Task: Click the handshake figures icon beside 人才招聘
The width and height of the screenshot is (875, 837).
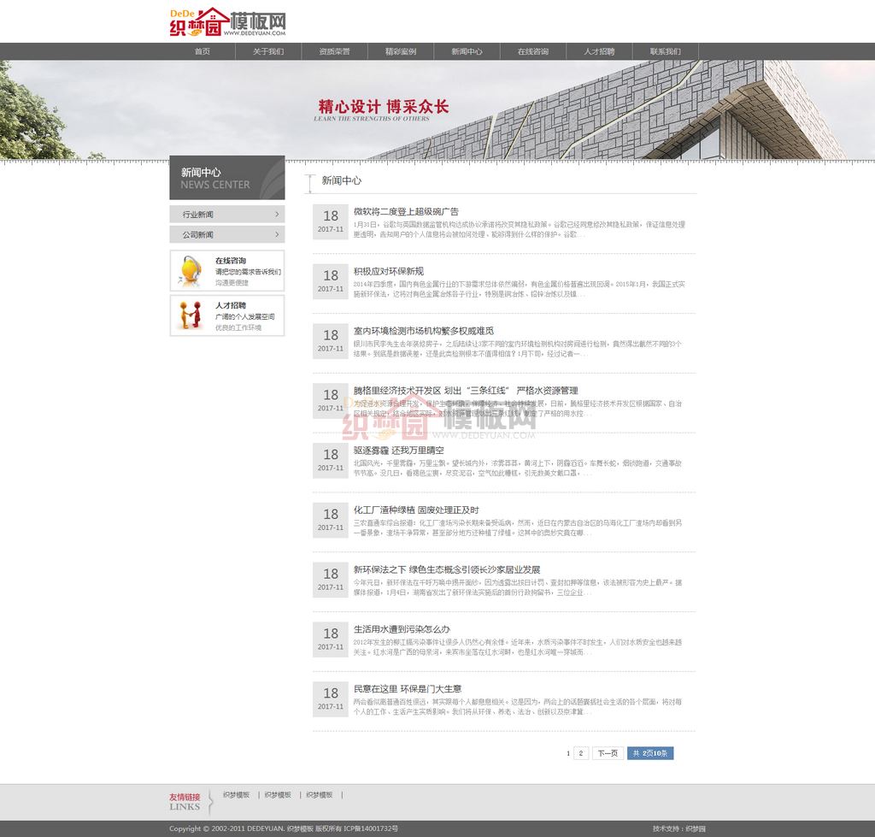Action: pyautogui.click(x=190, y=315)
